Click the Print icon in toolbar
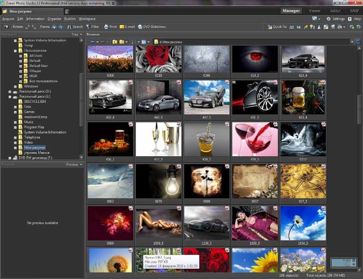Viewport: 363px width, 279px height. [106, 27]
